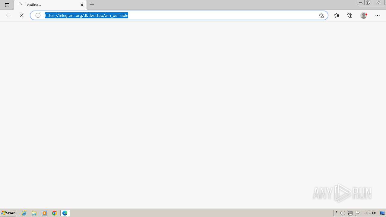Select Microsoft Edge taskbar button
Viewport: 386px width, 217px height.
point(65,213)
